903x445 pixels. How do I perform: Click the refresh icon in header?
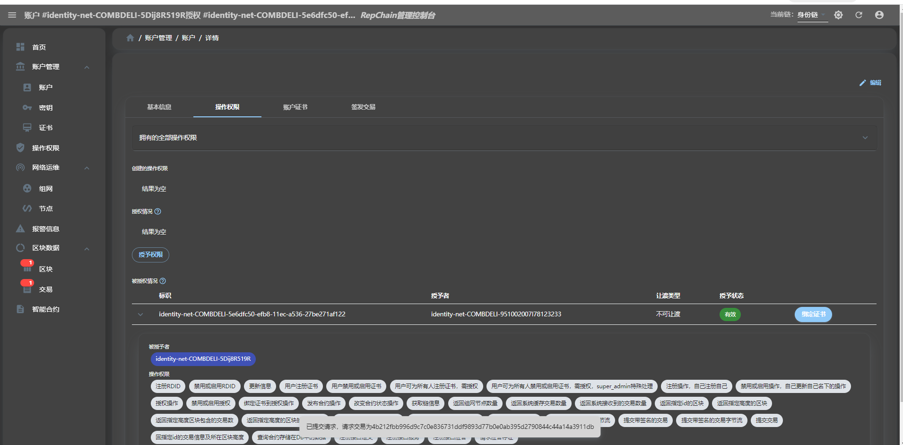(x=859, y=15)
